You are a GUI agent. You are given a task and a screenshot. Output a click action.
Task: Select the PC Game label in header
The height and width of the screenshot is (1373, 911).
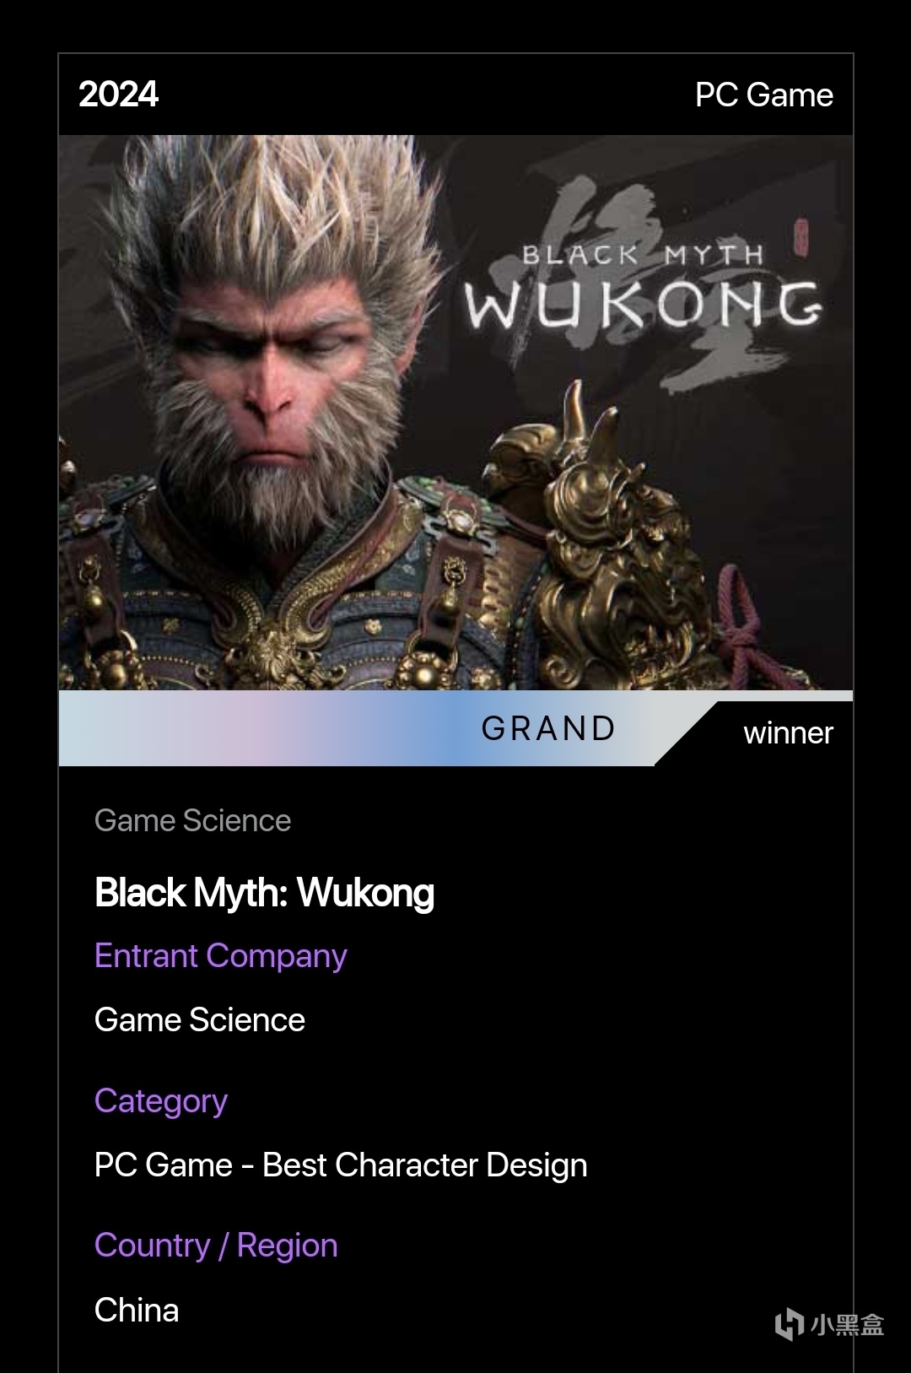tap(764, 95)
